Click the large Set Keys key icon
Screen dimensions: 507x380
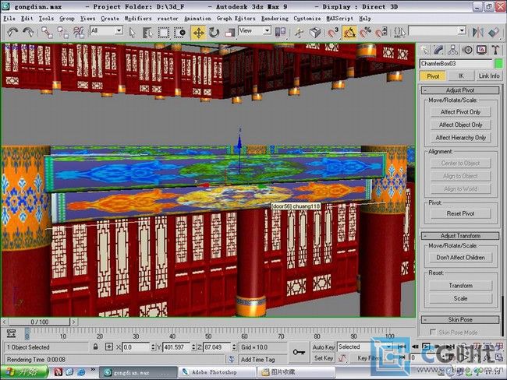coord(299,352)
